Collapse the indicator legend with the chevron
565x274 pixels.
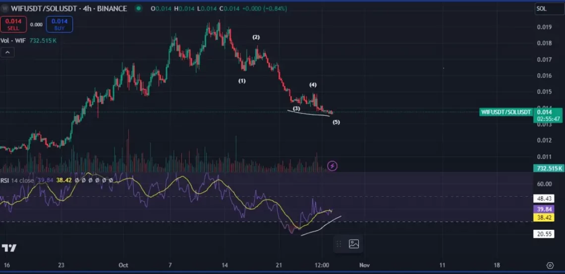pos(7,52)
